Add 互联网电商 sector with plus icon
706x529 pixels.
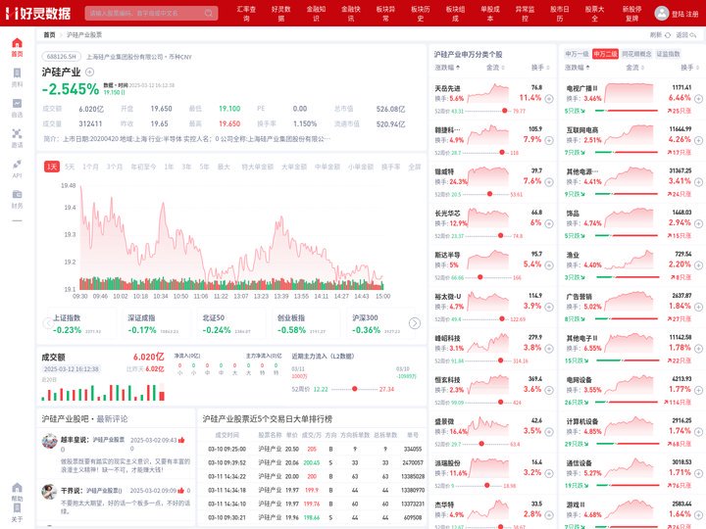coord(698,140)
